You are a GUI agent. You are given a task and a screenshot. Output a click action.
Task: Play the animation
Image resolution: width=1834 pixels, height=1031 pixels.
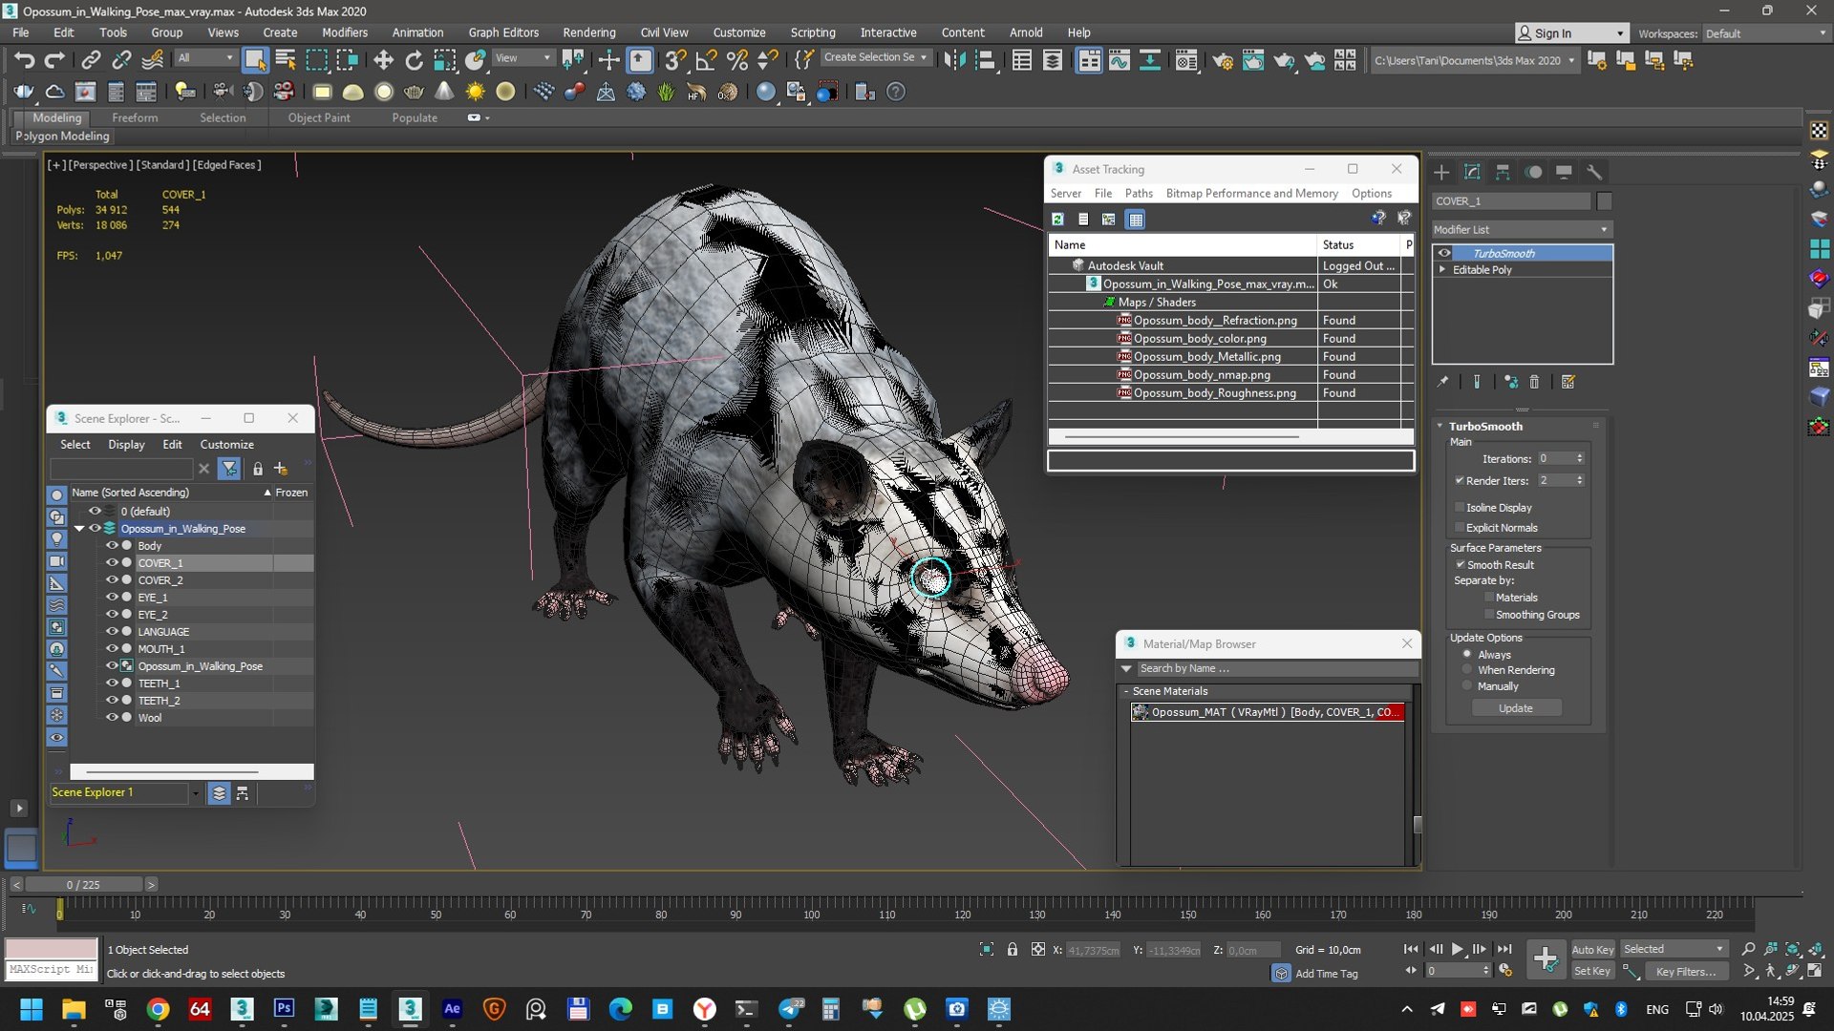tap(1458, 949)
